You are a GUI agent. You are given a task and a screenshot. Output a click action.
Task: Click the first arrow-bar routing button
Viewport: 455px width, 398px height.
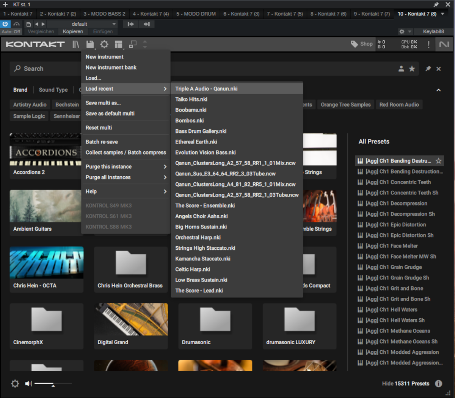click(131, 24)
